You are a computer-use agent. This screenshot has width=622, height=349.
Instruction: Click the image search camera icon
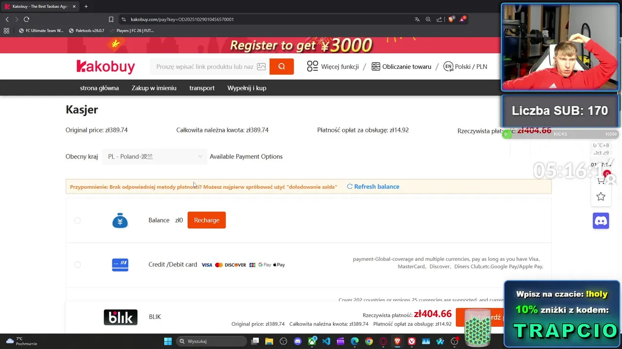click(x=261, y=66)
